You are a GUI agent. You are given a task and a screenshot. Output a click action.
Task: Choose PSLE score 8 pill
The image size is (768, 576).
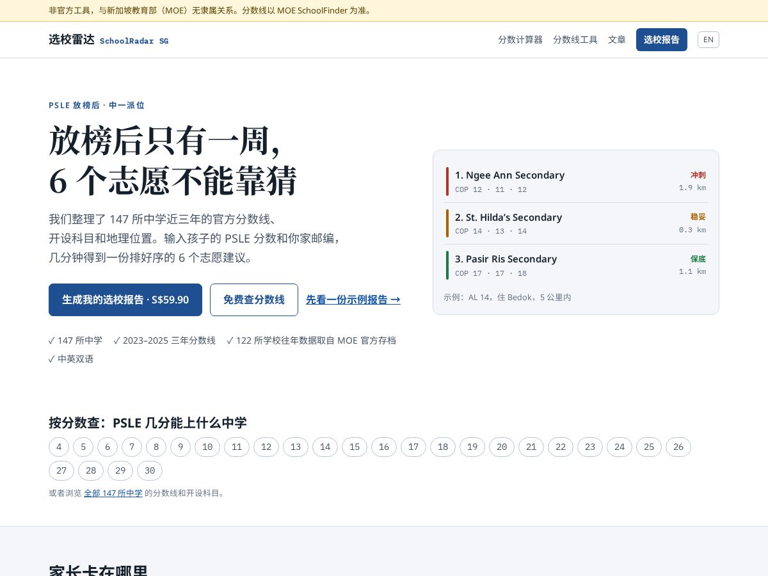coord(156,447)
